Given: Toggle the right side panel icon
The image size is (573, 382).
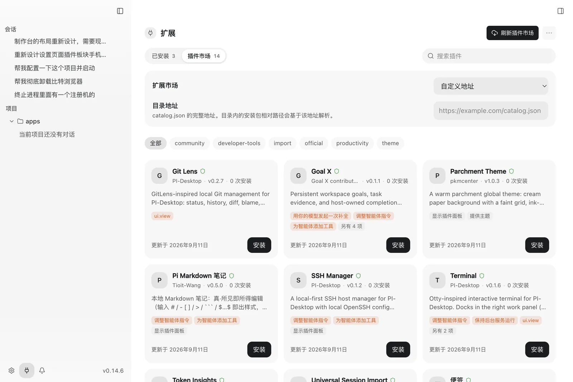Looking at the screenshot, I should click(560, 11).
